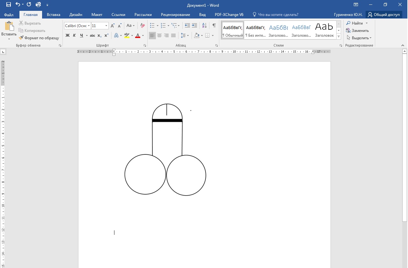Open the customize quick access toolbar arrow
This screenshot has width=408, height=268.
point(47,5)
